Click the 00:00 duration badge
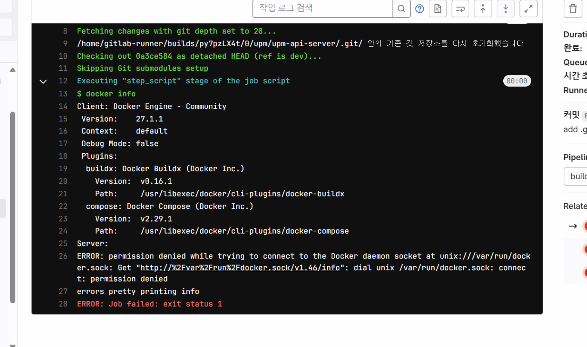The height and width of the screenshot is (347, 587). [517, 81]
